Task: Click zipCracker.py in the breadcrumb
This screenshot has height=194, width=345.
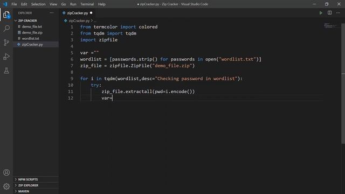Action: click(79, 20)
